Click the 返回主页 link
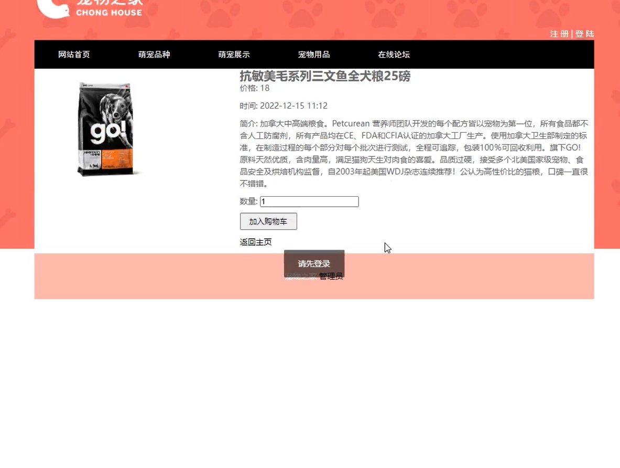 256,242
